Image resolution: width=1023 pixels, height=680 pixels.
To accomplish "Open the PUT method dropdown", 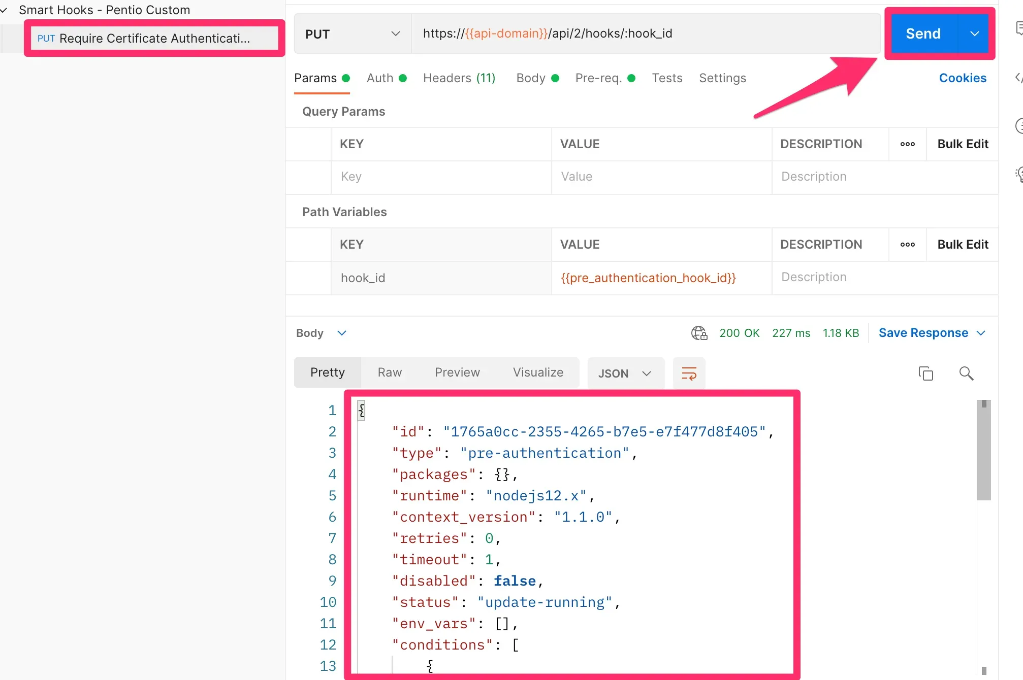I will coord(353,34).
